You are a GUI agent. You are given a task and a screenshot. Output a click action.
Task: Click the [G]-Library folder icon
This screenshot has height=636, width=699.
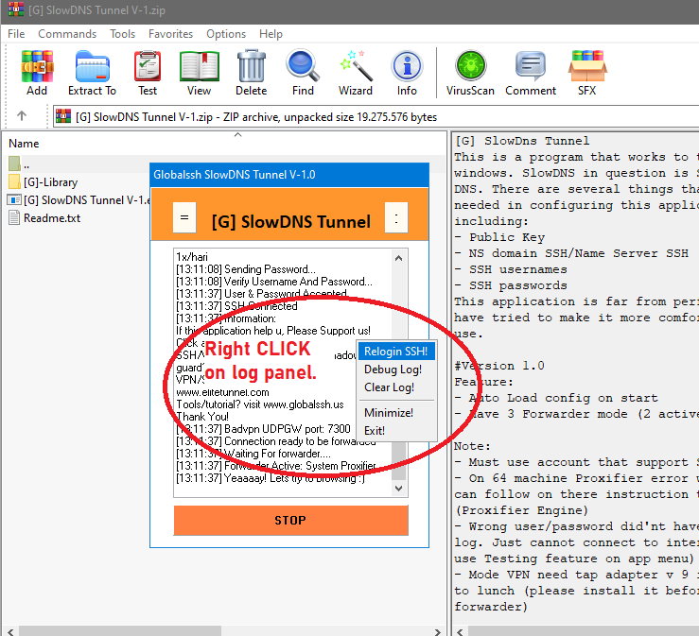14,181
